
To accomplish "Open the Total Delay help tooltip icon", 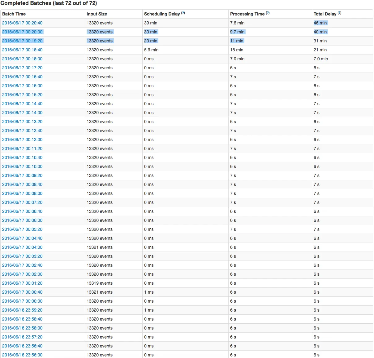I will click(x=340, y=13).
